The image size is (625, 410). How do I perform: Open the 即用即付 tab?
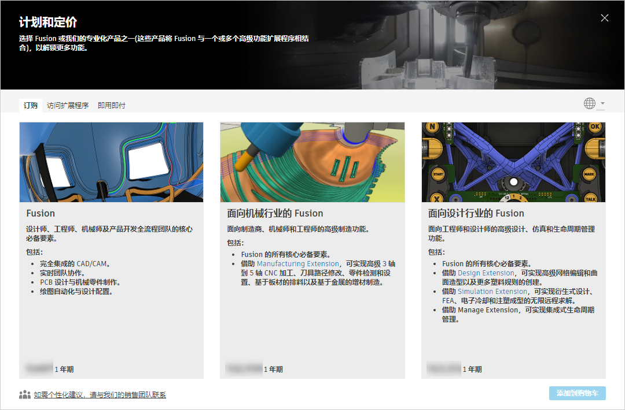[112, 105]
